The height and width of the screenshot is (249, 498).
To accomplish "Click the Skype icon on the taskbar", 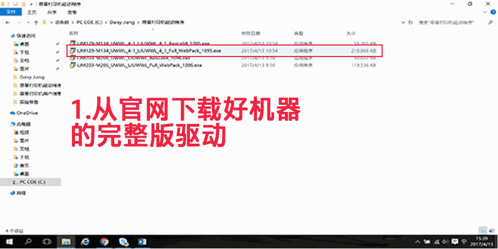I will [x=124, y=242].
